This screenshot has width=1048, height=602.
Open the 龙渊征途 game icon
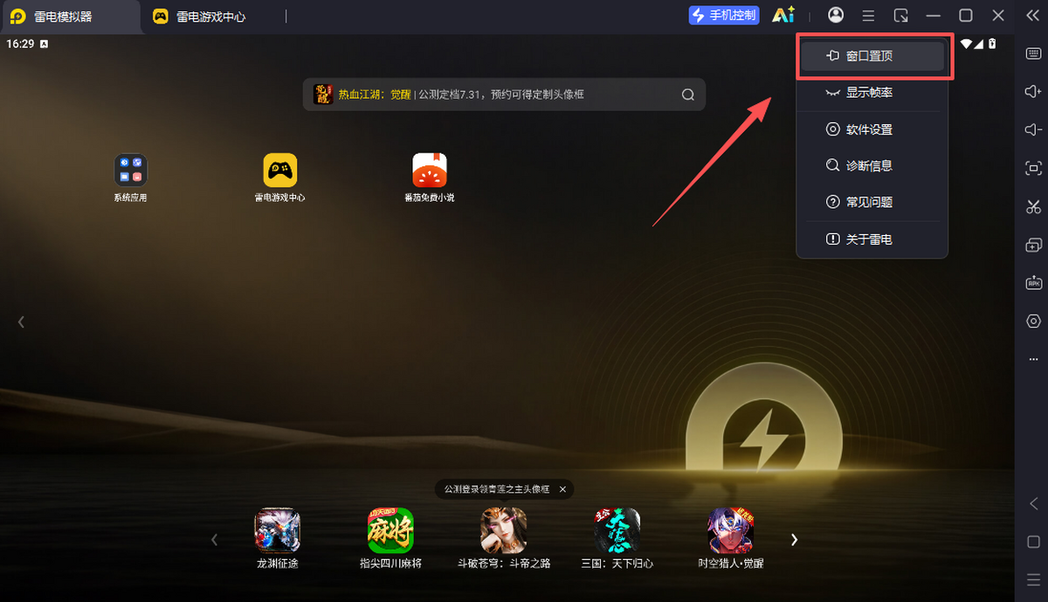pyautogui.click(x=278, y=531)
